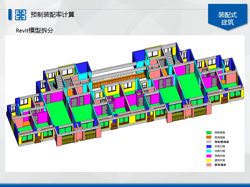The width and height of the screenshot is (250, 187).
Task: Click the 预制楼板 legend label text
Action: click(x=220, y=133)
